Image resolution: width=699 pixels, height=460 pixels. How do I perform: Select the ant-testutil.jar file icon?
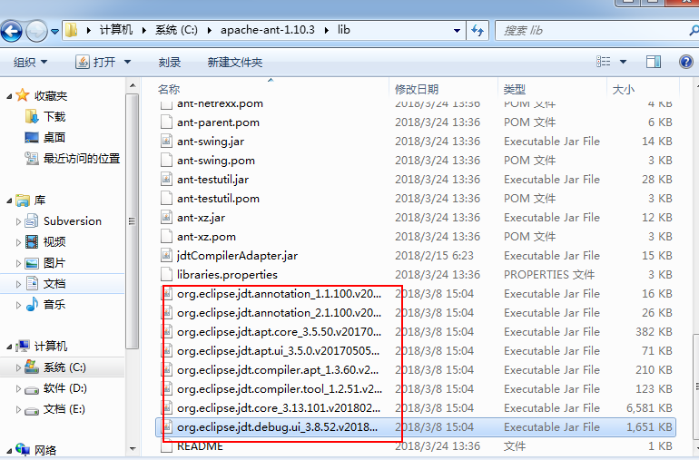[x=166, y=179]
